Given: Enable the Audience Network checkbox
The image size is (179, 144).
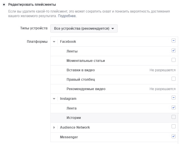Looking at the screenshot, I should coord(173,126).
